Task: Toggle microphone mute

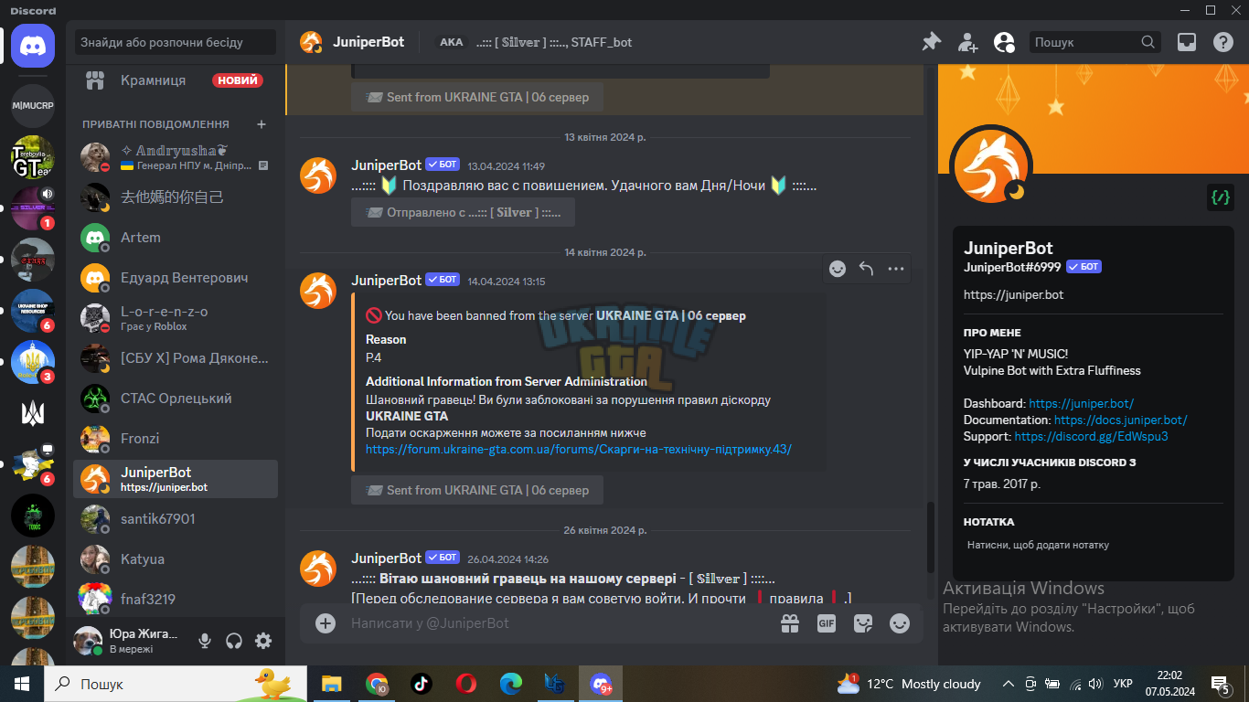Action: 205,641
